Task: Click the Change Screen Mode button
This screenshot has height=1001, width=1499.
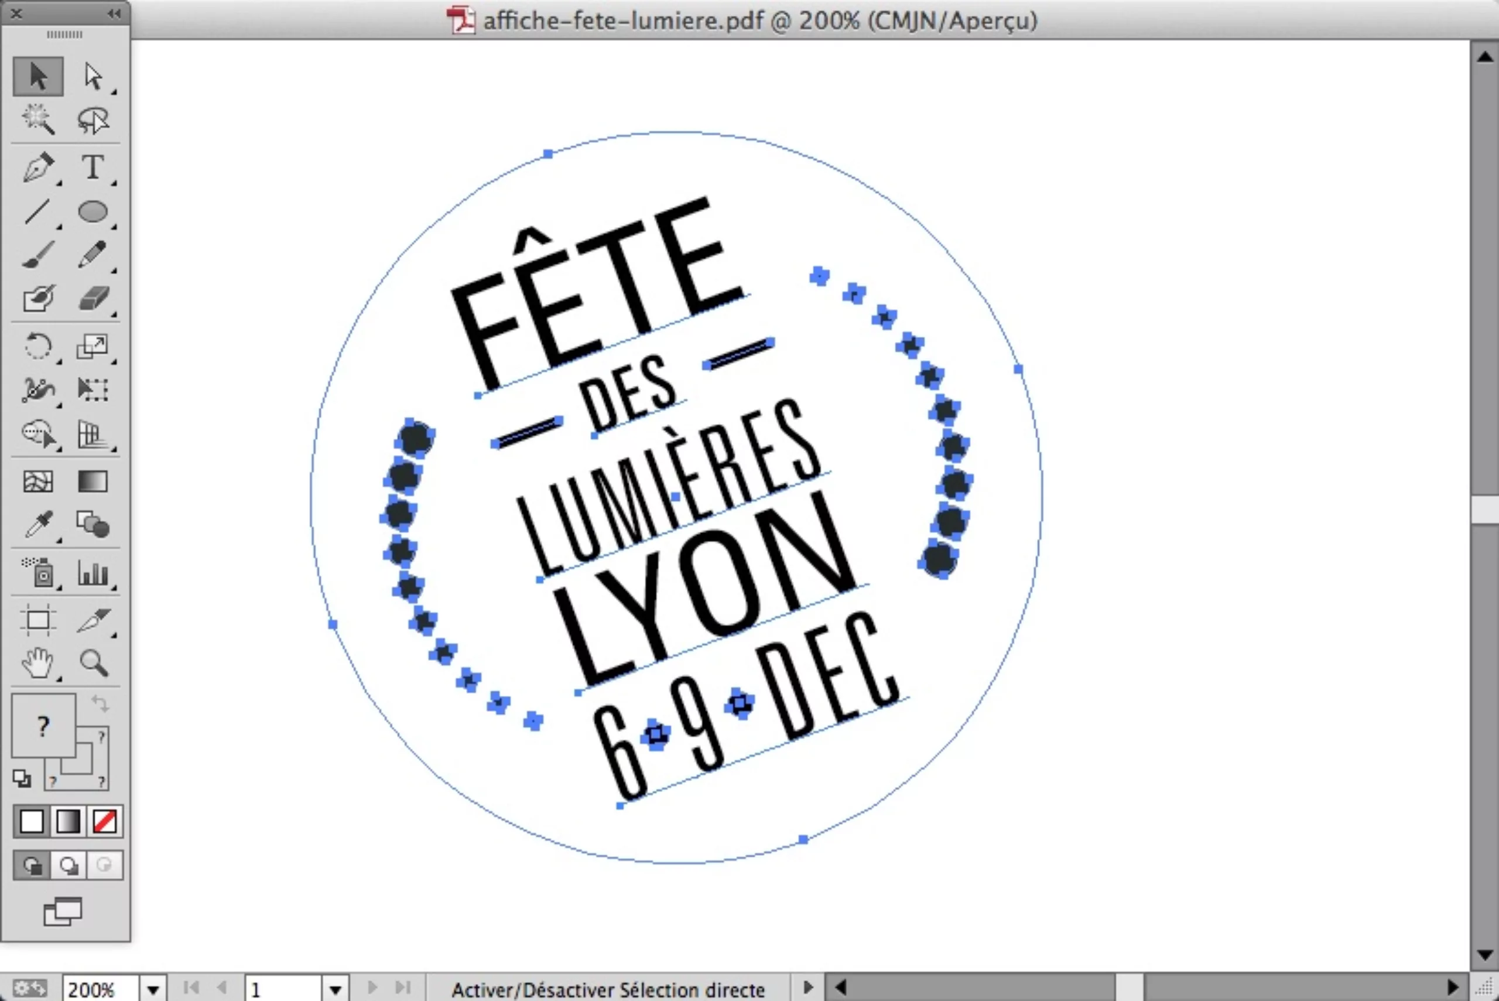Action: 63,911
